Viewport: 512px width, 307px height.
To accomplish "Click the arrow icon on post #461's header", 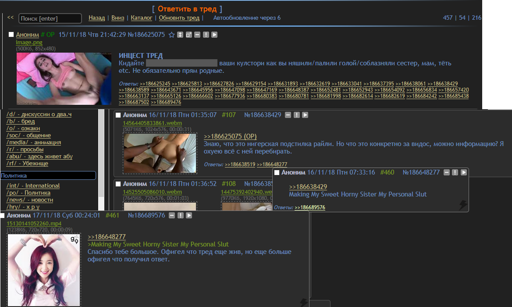I will click(x=189, y=215).
